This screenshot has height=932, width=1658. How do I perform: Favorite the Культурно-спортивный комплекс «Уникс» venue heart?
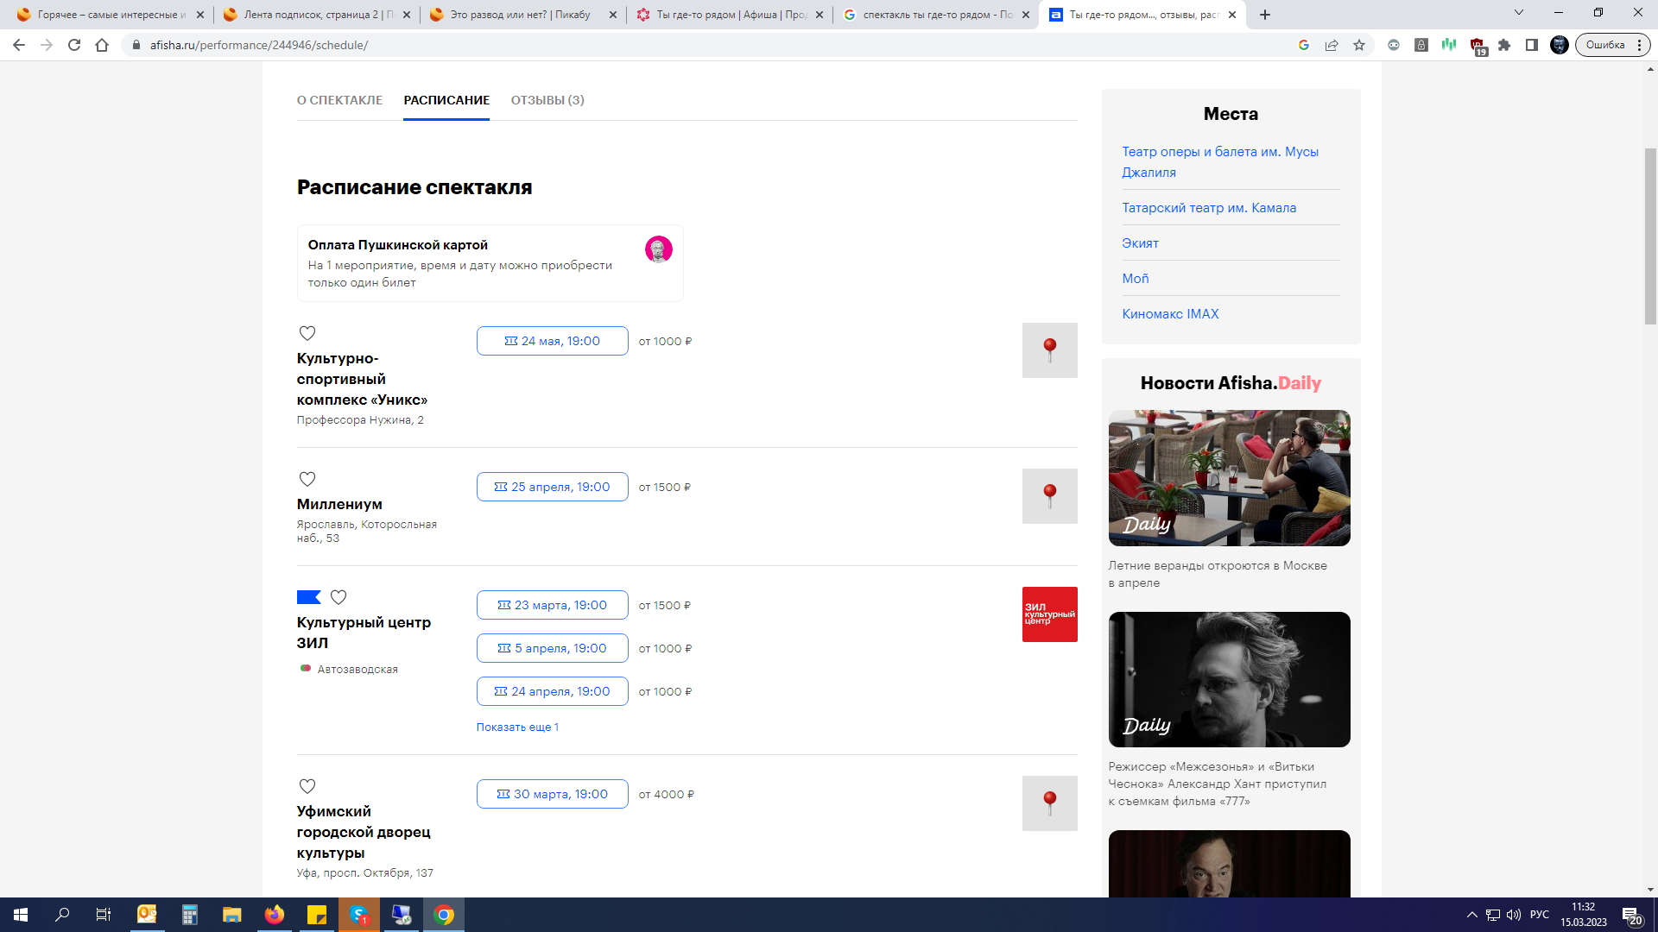coord(307,333)
